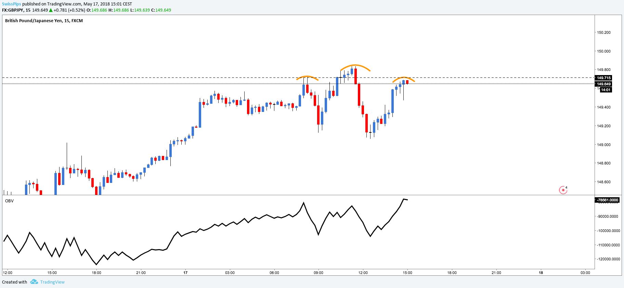Click the 148.800 price axis value
The image size is (624, 288).
604,163
